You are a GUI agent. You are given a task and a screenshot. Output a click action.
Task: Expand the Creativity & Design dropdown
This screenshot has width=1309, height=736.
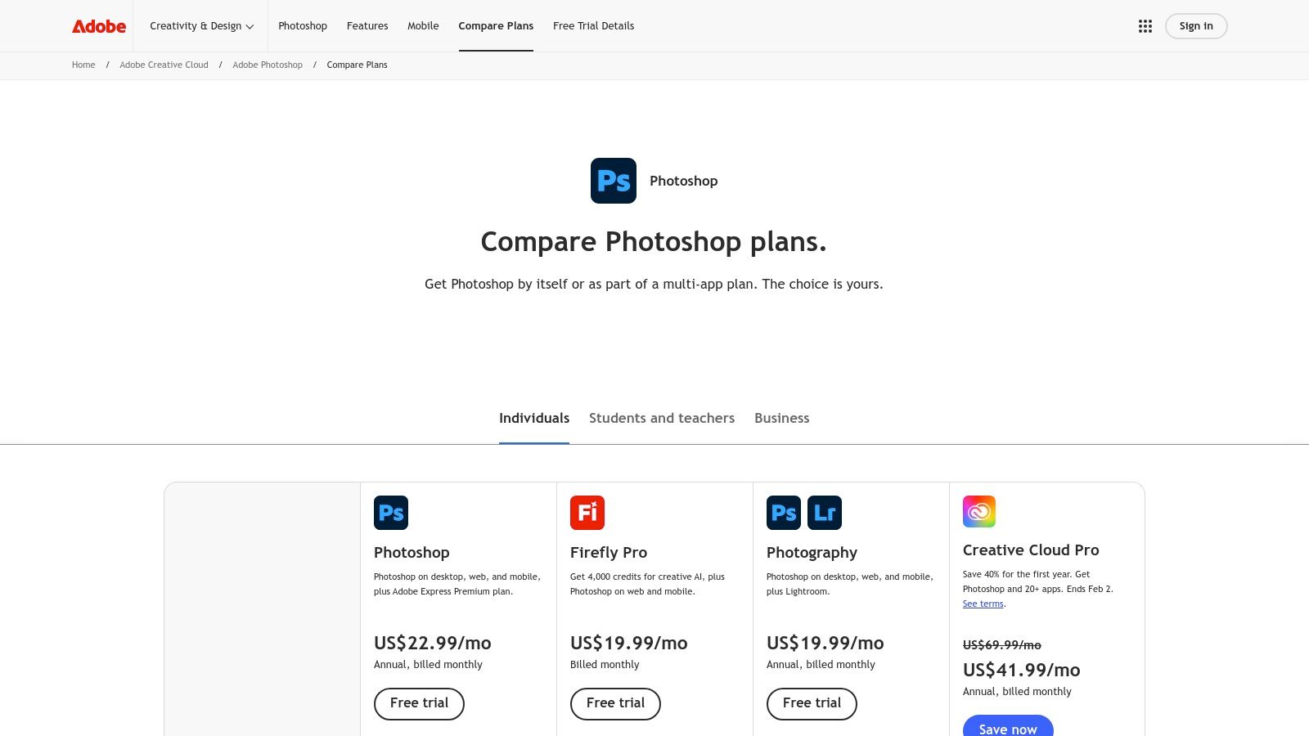201,25
